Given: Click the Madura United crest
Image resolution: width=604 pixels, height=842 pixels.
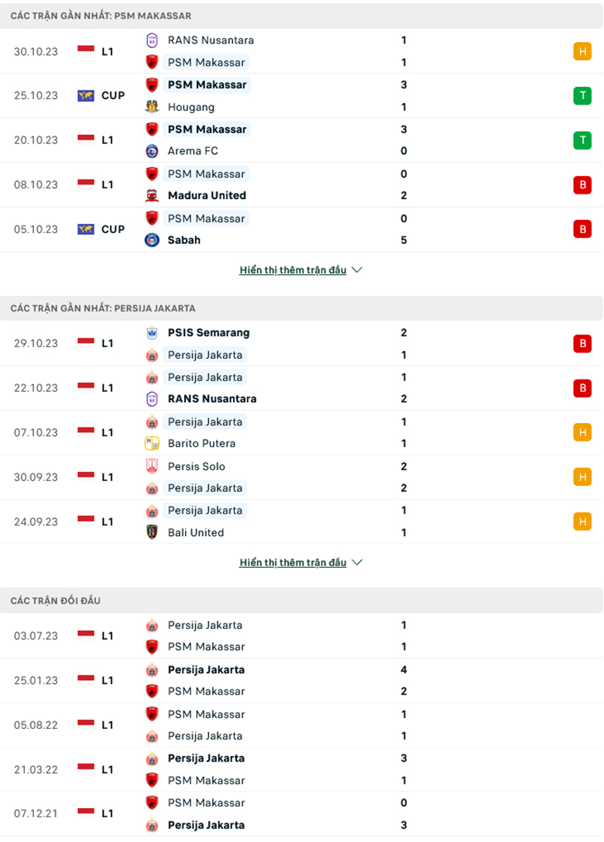Looking at the screenshot, I should pos(150,195).
